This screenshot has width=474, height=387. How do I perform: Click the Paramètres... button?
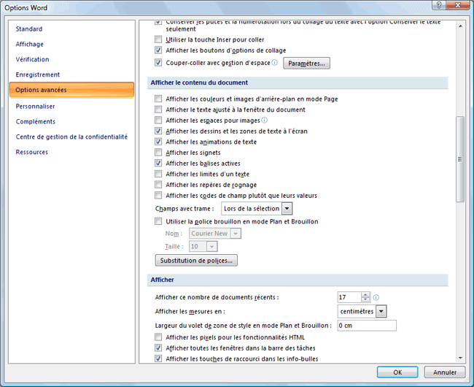[x=307, y=64]
